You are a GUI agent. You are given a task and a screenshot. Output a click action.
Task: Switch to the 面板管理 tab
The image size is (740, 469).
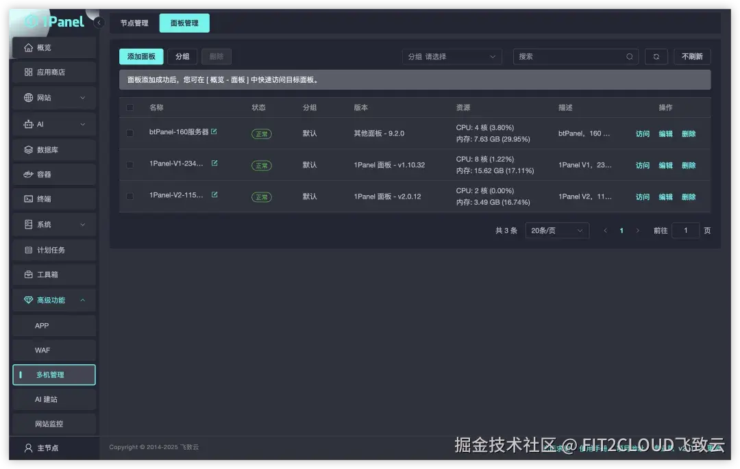click(x=184, y=23)
